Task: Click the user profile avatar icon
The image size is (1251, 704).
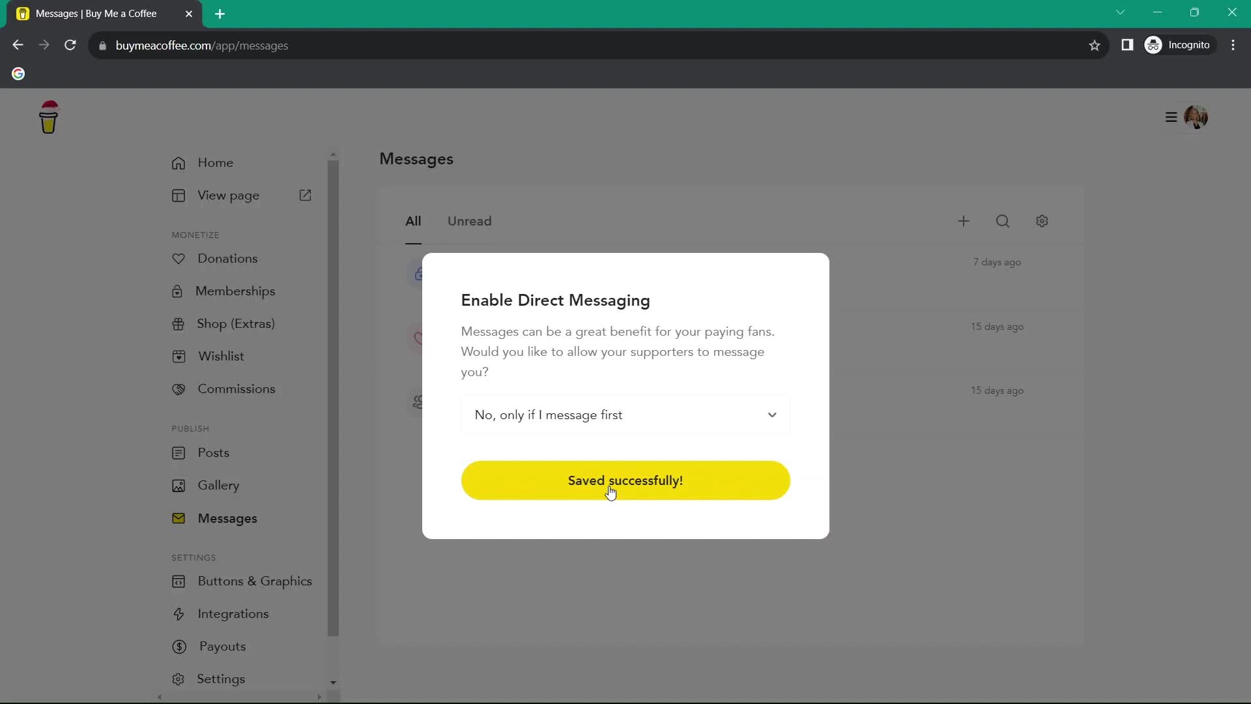Action: 1197,117
